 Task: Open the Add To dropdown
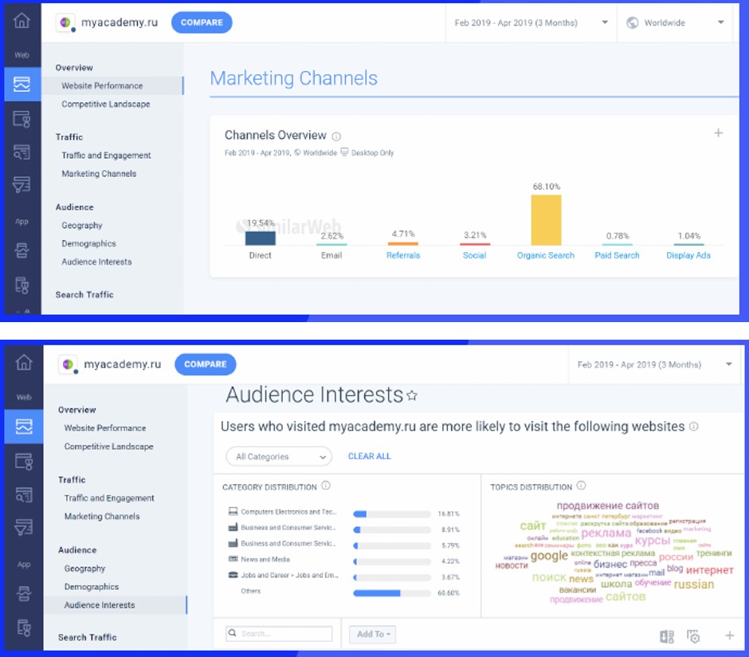pos(373,634)
